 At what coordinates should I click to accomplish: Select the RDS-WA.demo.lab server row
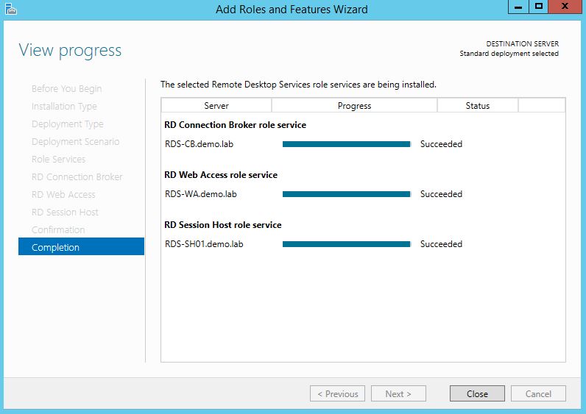click(x=201, y=194)
